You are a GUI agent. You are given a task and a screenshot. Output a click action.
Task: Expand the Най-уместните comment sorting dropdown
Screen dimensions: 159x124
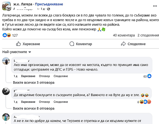(x=17, y=52)
